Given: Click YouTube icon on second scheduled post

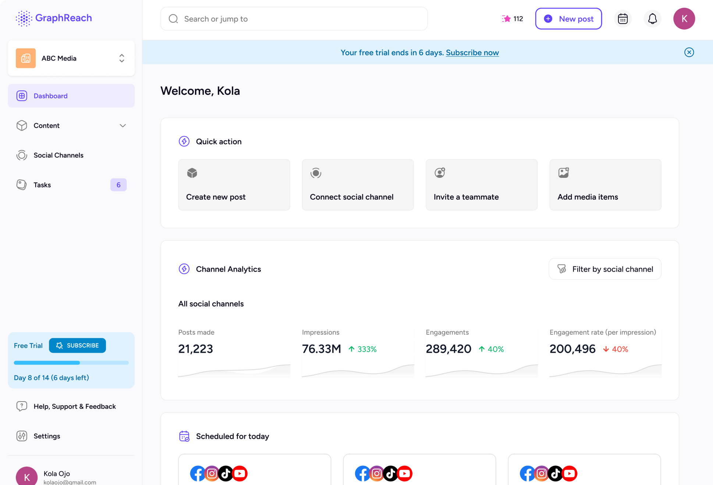Looking at the screenshot, I should click(x=404, y=473).
